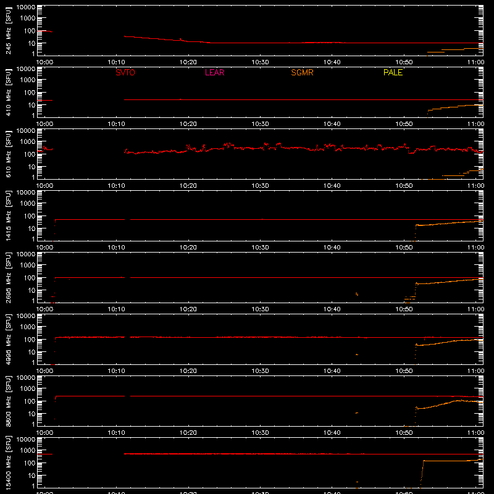Viewport: 494px width, 494px height.
Task: Click 10:40 time label under 410 MHz panel
Action: [x=332, y=124]
